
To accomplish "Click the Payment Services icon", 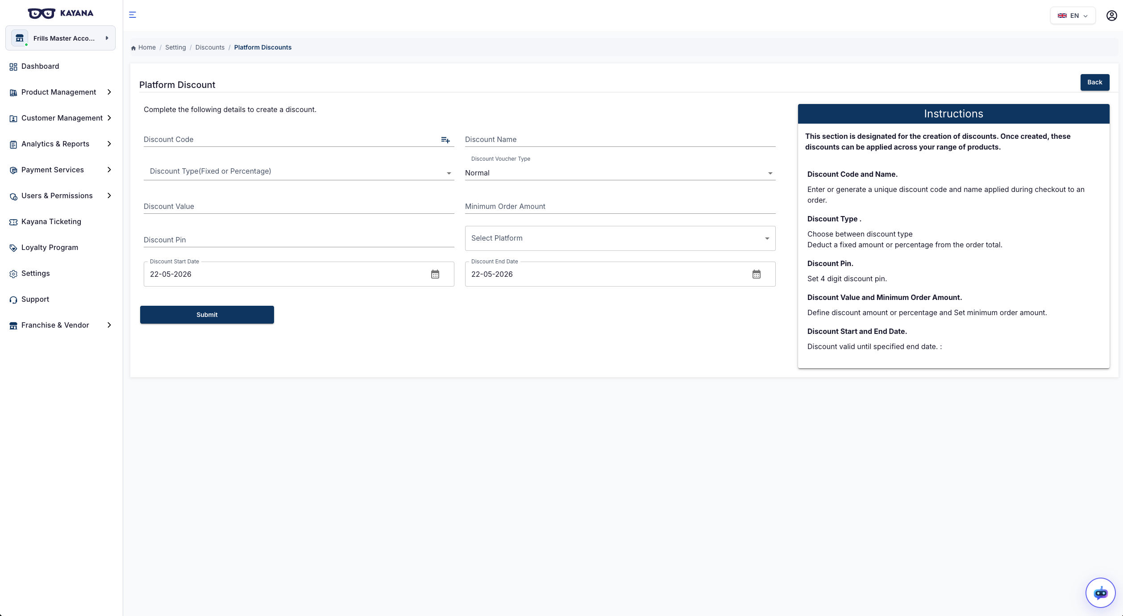I will pos(13,170).
